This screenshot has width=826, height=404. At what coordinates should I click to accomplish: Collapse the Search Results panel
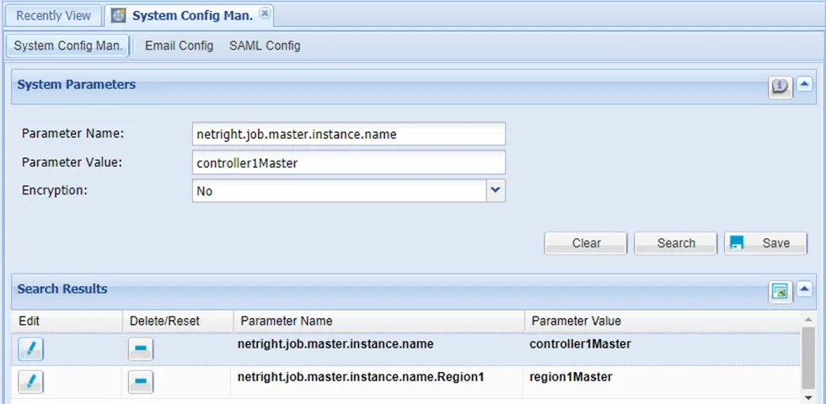[x=804, y=288]
